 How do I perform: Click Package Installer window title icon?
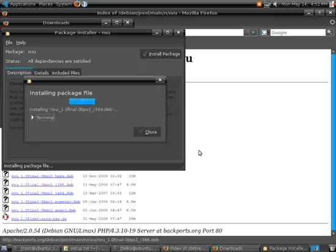coord(7,34)
